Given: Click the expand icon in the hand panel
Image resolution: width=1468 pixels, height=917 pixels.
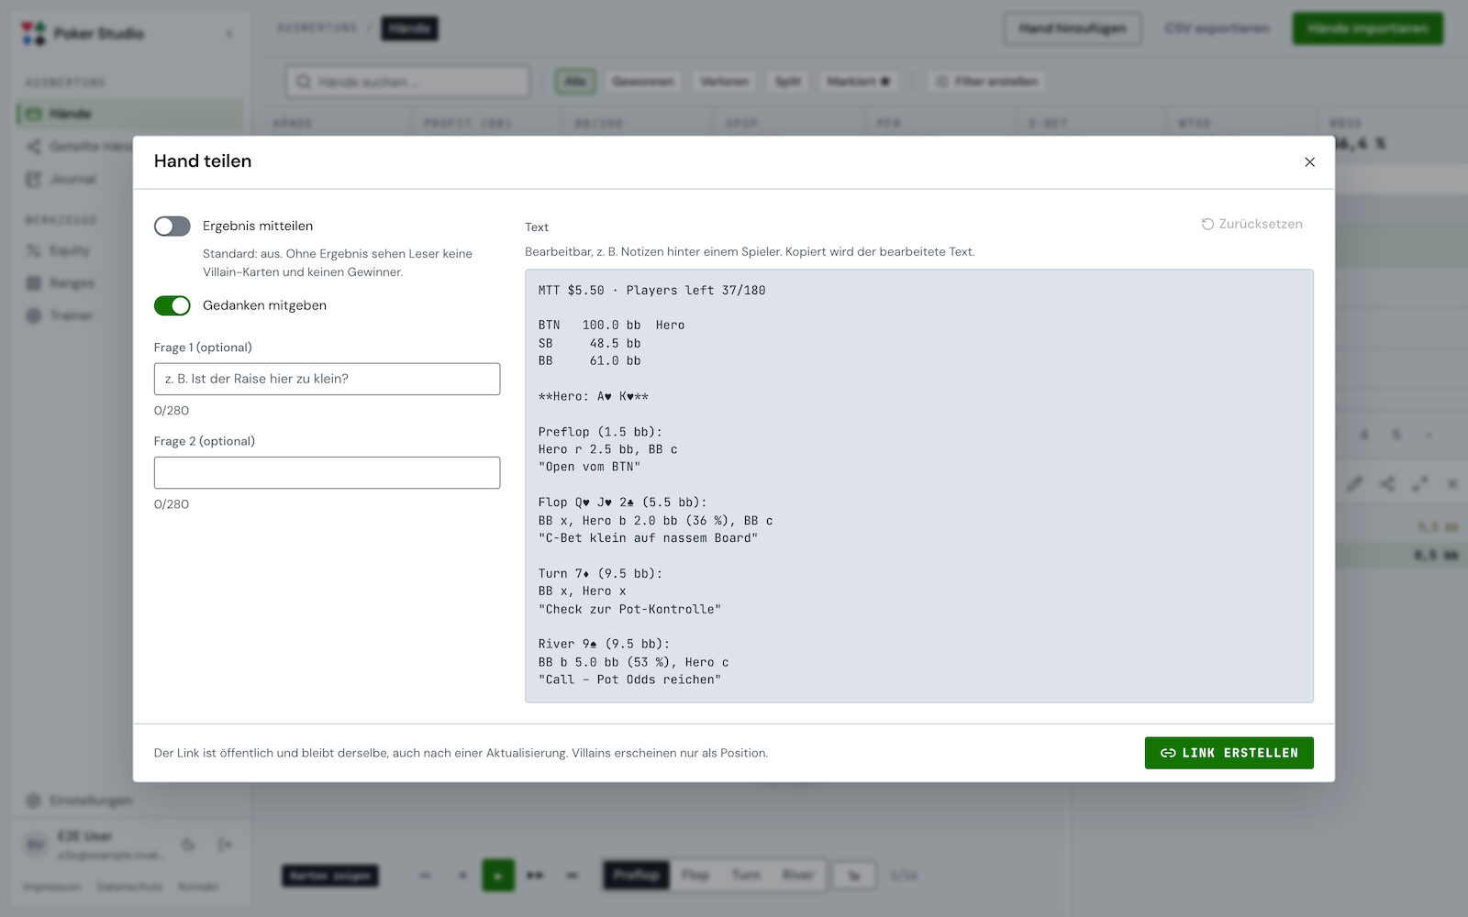Looking at the screenshot, I should [x=1419, y=483].
